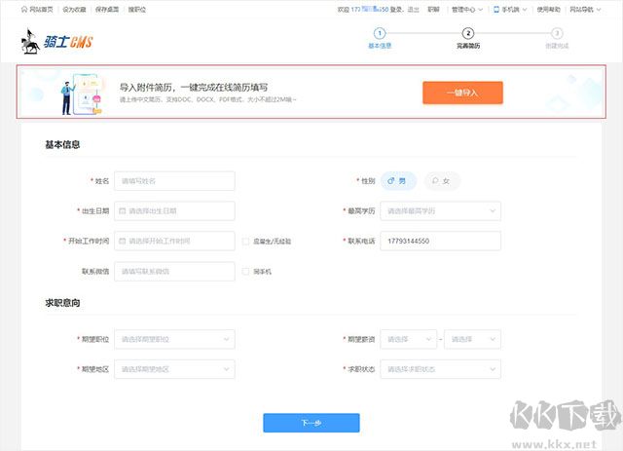Click the 退出 logout link
Viewport: 623px width, 451px height.
click(413, 9)
